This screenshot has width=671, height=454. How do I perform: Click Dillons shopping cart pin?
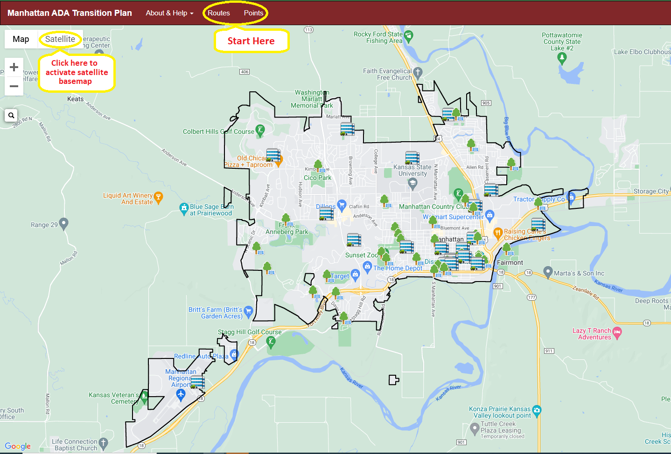342,205
